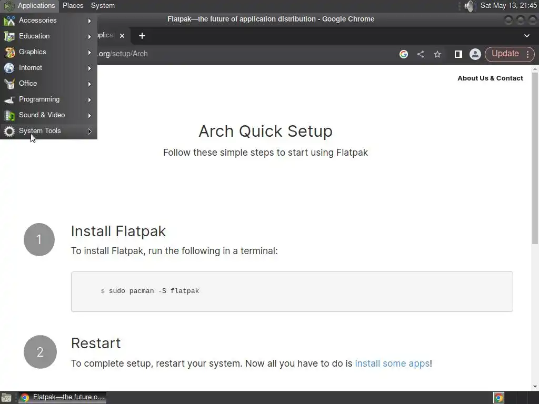Viewport: 539px width, 404px height.
Task: Open a new Chrome tab
Action: click(x=142, y=36)
